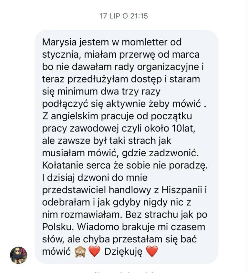Tap the last red heart after Dziękuję
Screen dimensions: 248x273
[x=152, y=251]
